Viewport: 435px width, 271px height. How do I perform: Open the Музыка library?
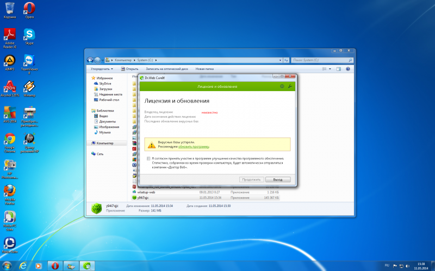(102, 132)
